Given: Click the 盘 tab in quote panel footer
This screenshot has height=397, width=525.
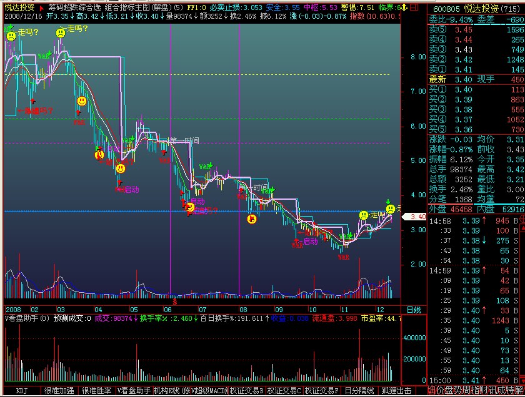Looking at the screenshot, I should 449,390.
